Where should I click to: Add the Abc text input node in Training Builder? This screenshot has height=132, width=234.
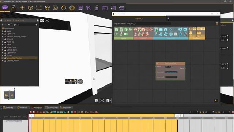[131, 29]
